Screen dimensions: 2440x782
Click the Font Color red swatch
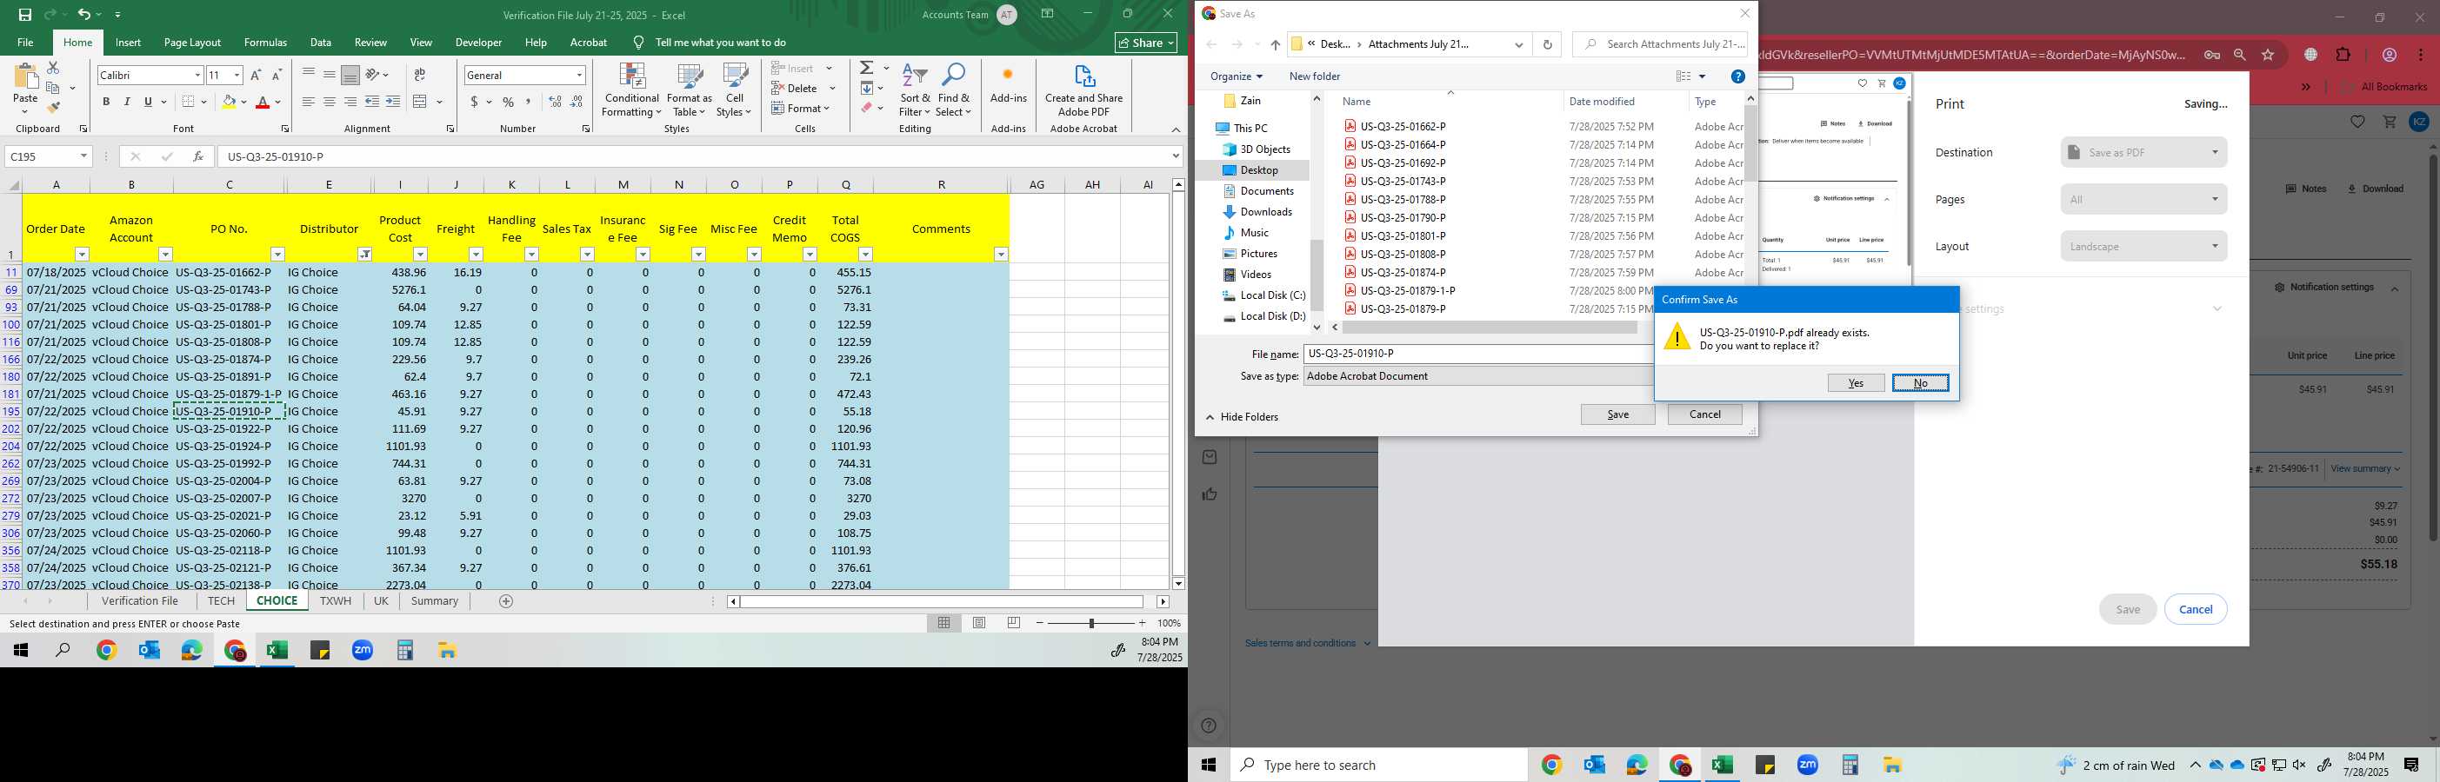tap(263, 103)
